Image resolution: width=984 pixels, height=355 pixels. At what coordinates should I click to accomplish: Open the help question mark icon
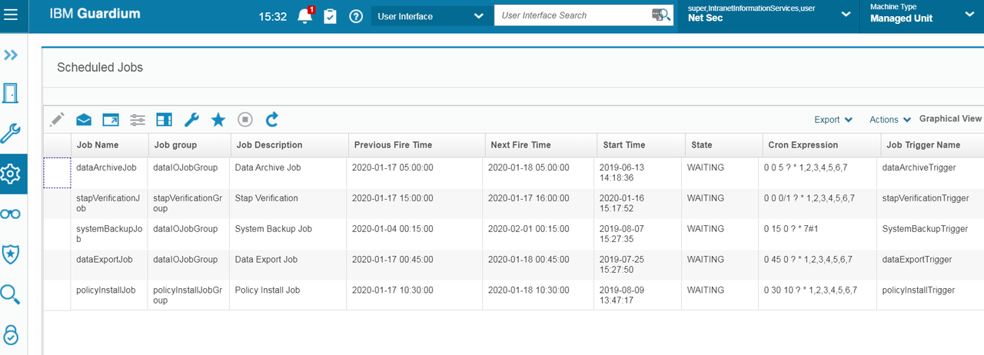click(x=355, y=16)
